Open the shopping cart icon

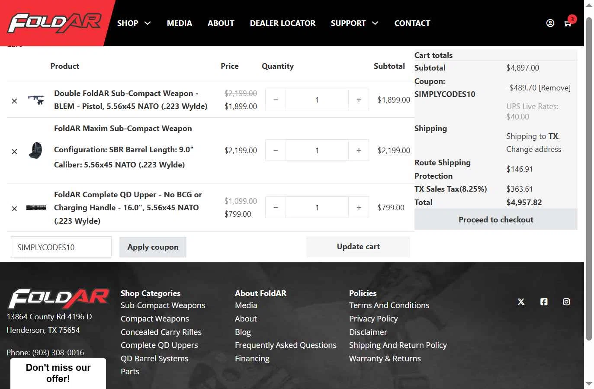click(x=568, y=23)
